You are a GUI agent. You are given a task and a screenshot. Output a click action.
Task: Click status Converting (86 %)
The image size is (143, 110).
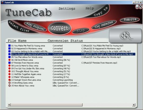click(x=61, y=60)
